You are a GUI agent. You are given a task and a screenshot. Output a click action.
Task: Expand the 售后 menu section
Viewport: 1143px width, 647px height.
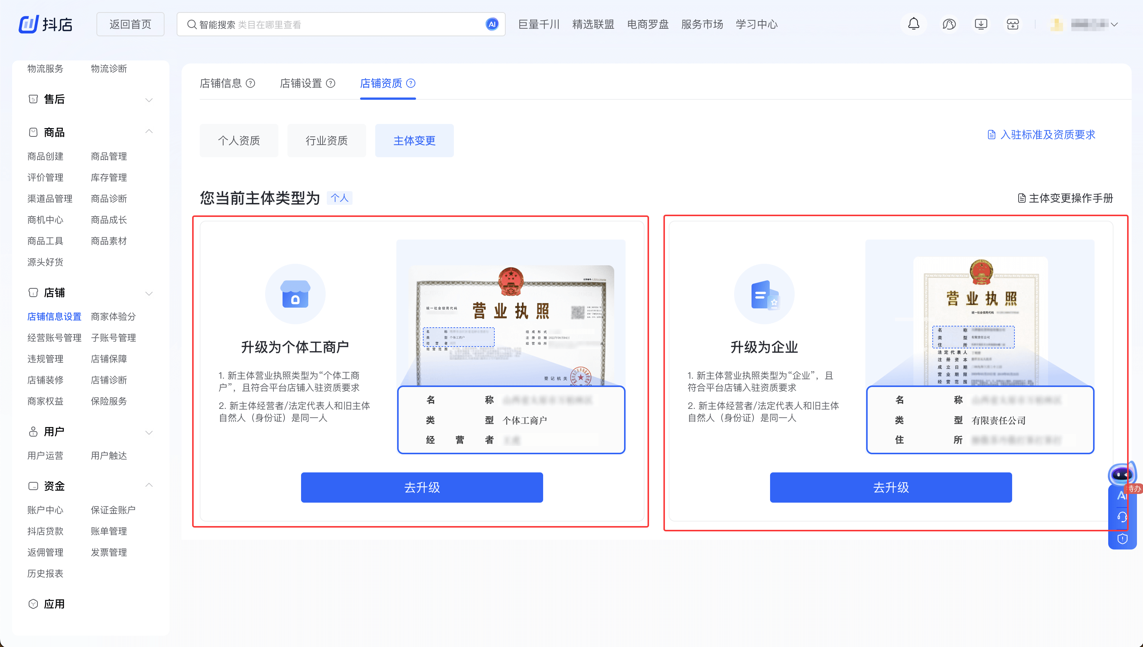[x=149, y=100]
